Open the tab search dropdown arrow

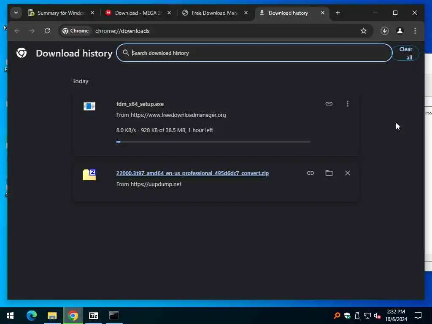click(x=16, y=13)
